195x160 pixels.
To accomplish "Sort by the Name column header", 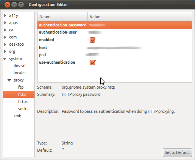I will pos(62,17).
